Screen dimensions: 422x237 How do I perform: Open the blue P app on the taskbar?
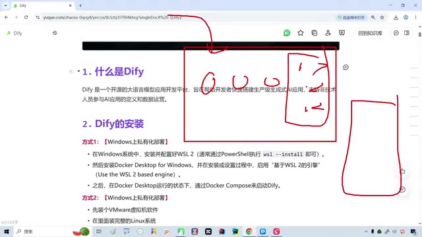click(262, 231)
